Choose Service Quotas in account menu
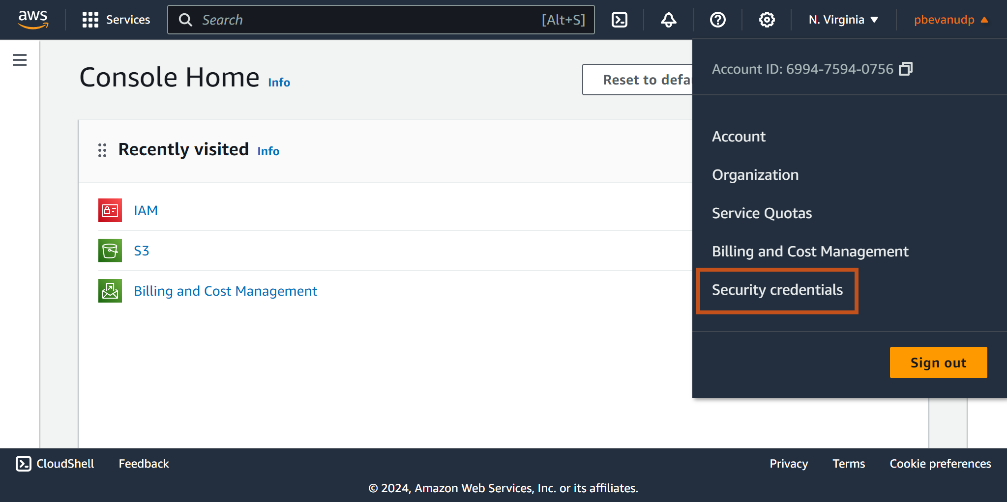Viewport: 1007px width, 502px height. 762,213
